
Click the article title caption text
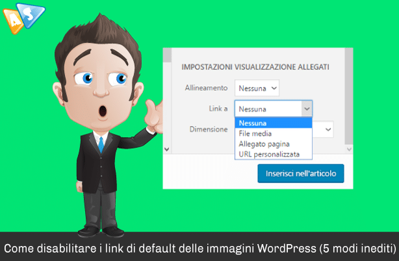[200, 248]
